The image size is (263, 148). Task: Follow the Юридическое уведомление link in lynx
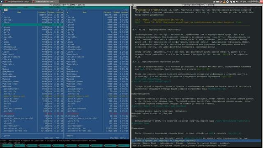pyautogui.click(x=149, y=15)
